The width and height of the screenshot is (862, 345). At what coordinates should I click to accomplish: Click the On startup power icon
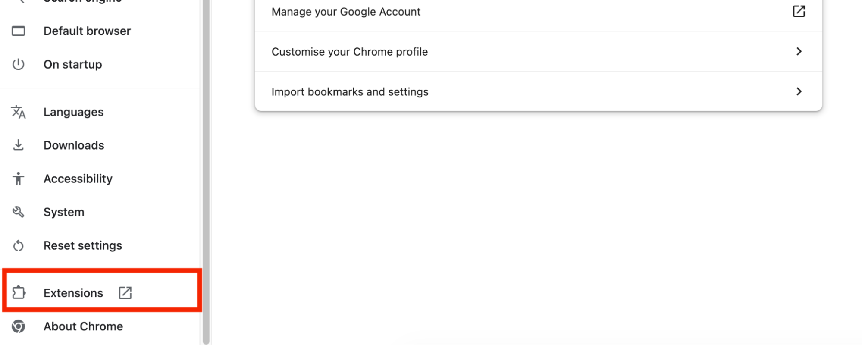18,64
